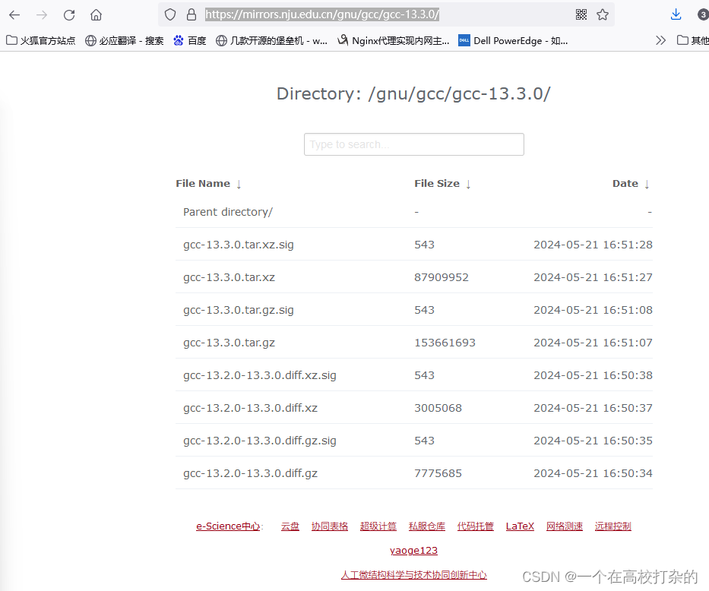Click the tracking protection shield icon
This screenshot has height=591, width=709.
pos(169,14)
